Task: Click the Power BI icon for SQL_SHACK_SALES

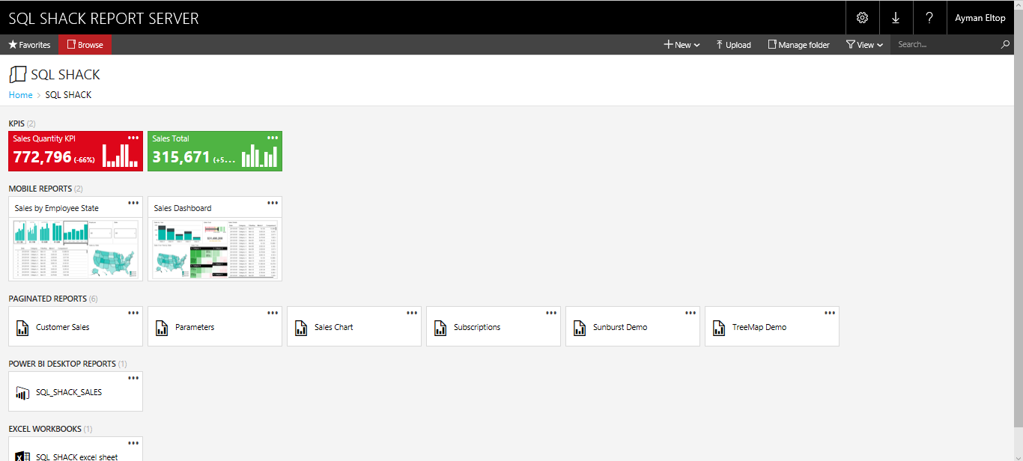Action: coord(22,393)
